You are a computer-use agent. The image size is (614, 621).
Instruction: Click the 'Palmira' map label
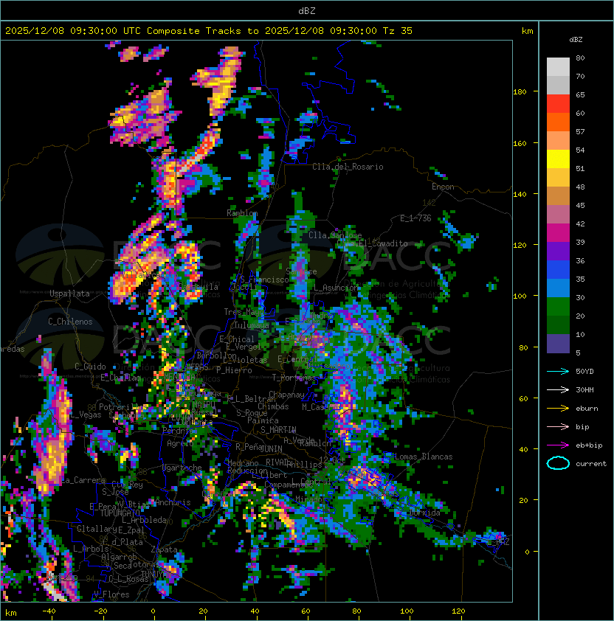click(x=263, y=420)
